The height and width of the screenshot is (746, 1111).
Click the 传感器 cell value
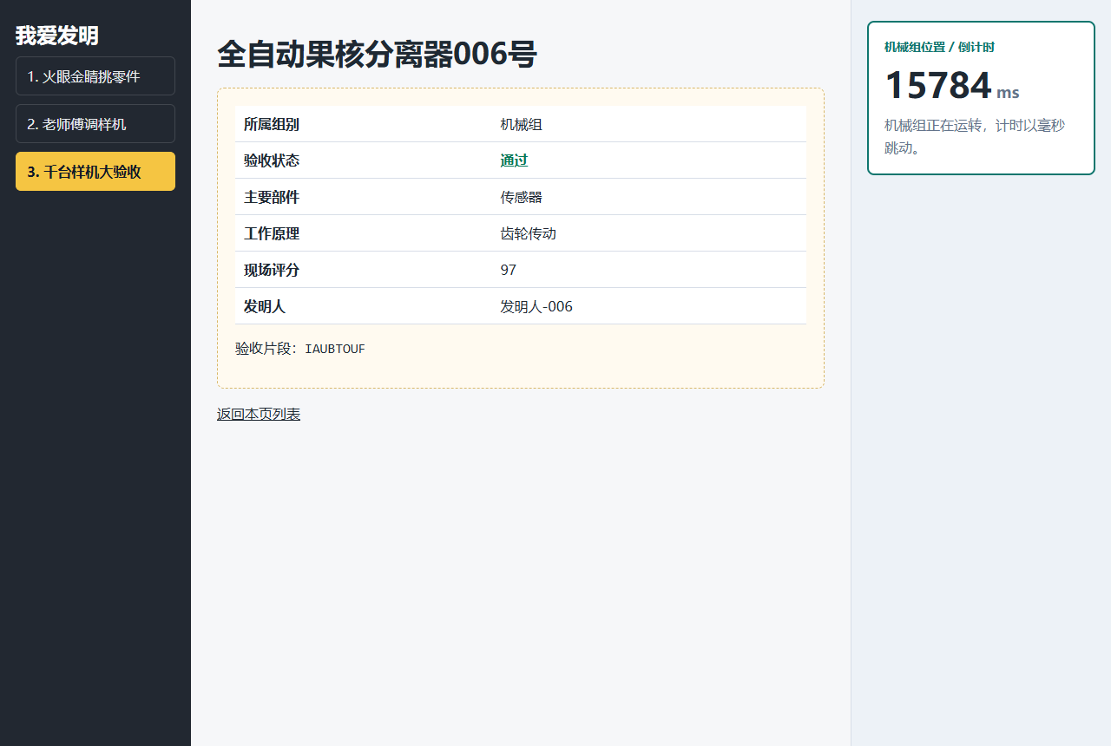pyautogui.click(x=522, y=197)
